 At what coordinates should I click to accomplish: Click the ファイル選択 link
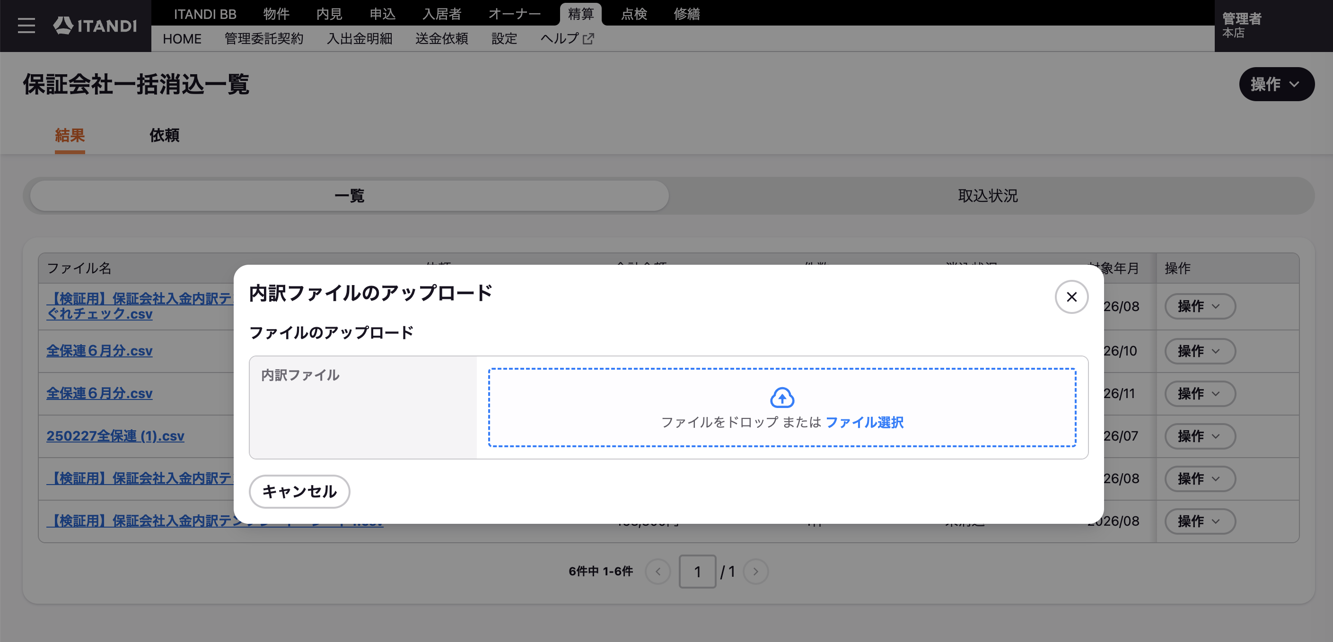click(864, 423)
